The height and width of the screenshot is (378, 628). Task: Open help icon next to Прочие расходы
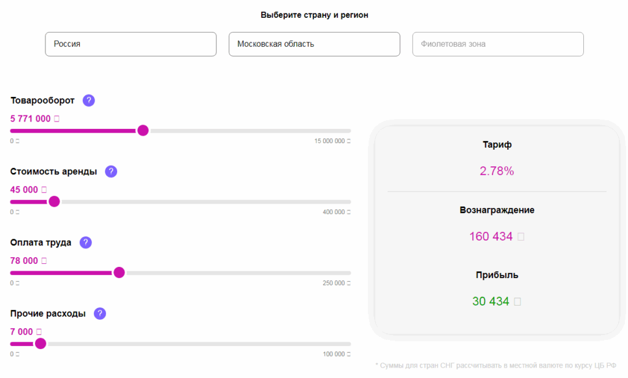pyautogui.click(x=100, y=314)
